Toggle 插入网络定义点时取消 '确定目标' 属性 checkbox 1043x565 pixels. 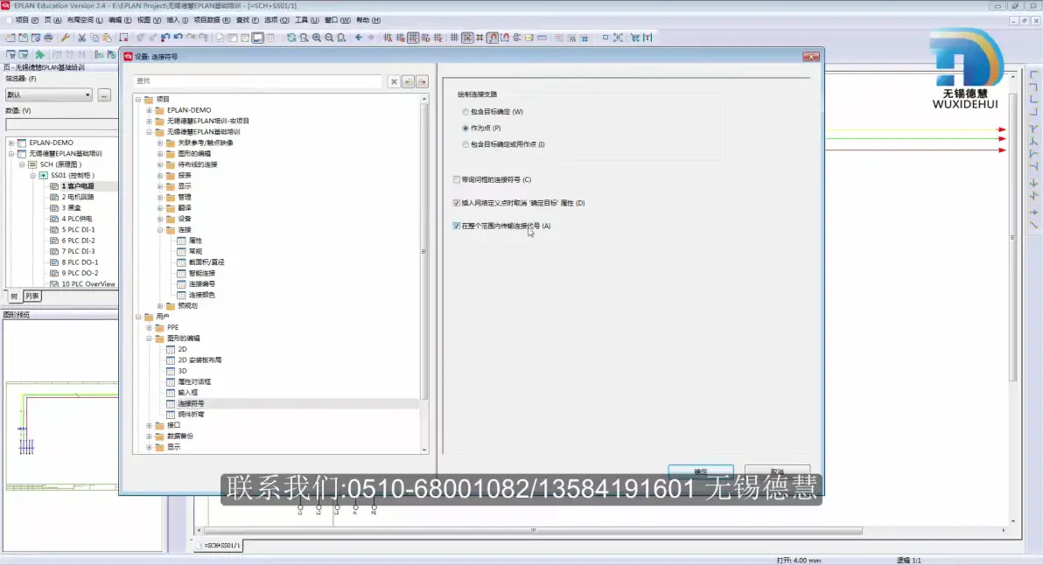(x=457, y=203)
